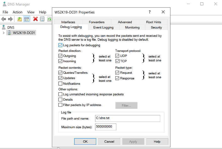This screenshot has height=149, width=222.
Task: Click the Back arrow toolbar icon
Action: 4,19
